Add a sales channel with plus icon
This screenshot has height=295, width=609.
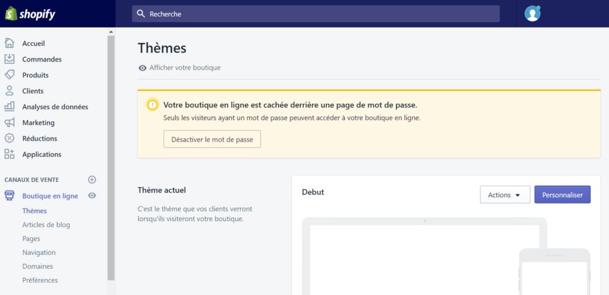[92, 180]
